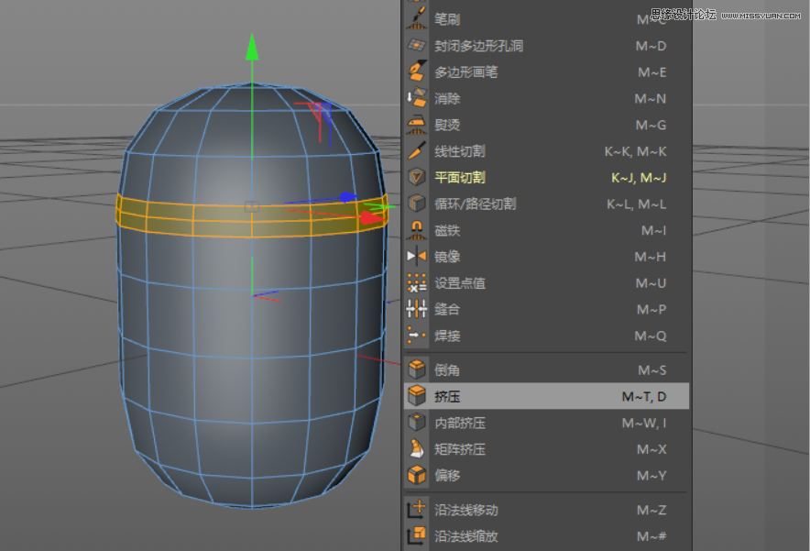Click the 线性切割 line cut icon
Image resolution: width=810 pixels, height=551 pixels.
[417, 151]
